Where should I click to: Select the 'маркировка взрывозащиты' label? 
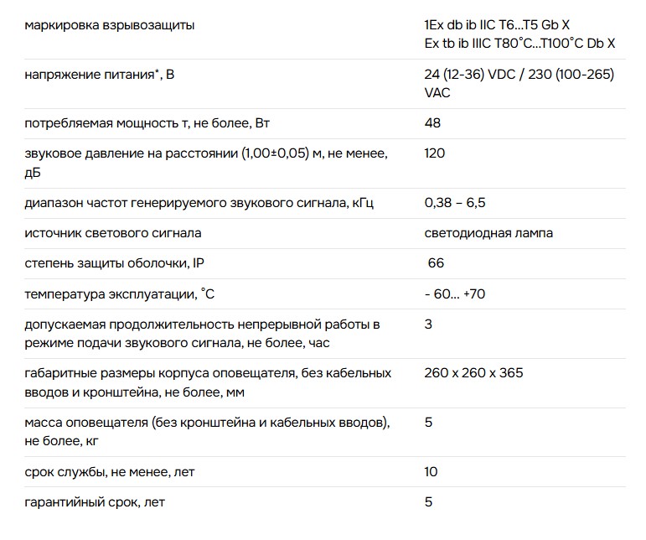click(x=110, y=25)
